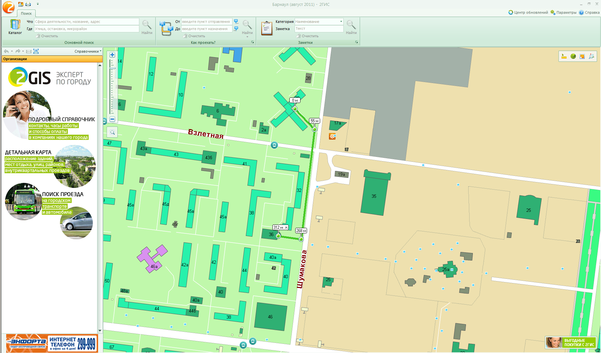
Task: Click the Энфорта Интернет Телефон ad banner
Action: (x=52, y=344)
